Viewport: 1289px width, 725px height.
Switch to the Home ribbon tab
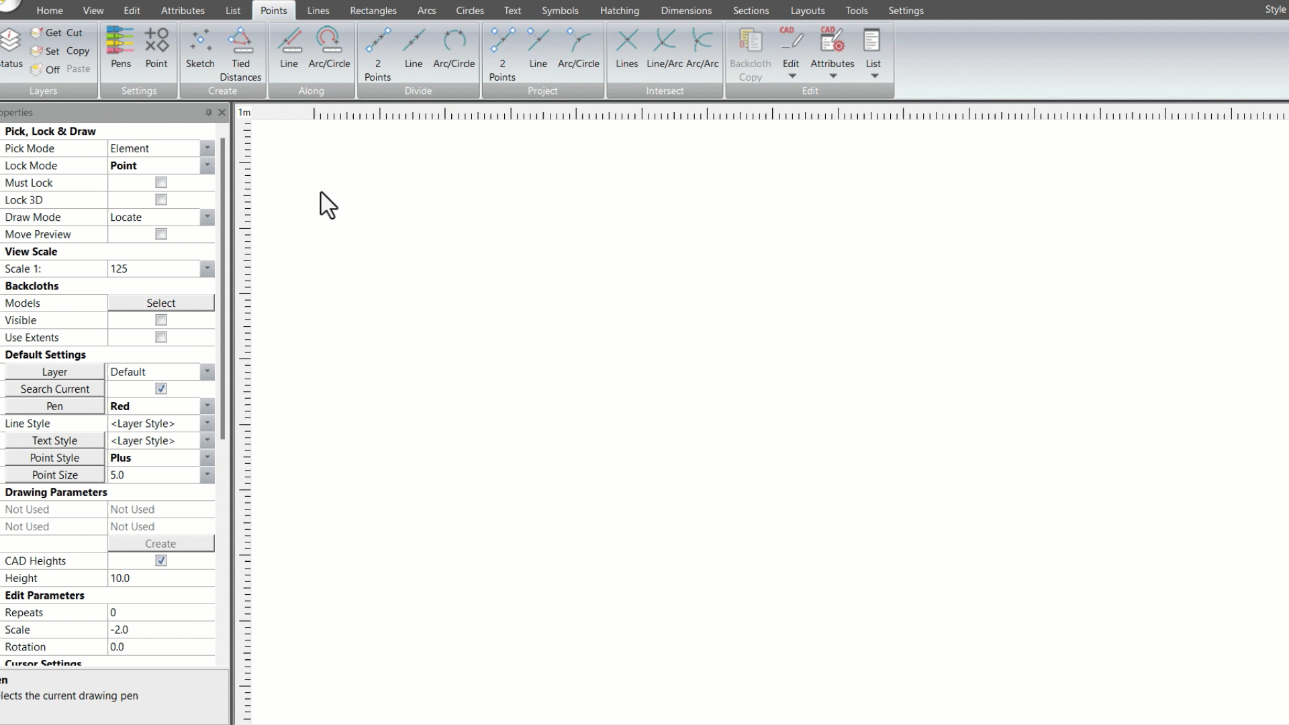click(50, 11)
